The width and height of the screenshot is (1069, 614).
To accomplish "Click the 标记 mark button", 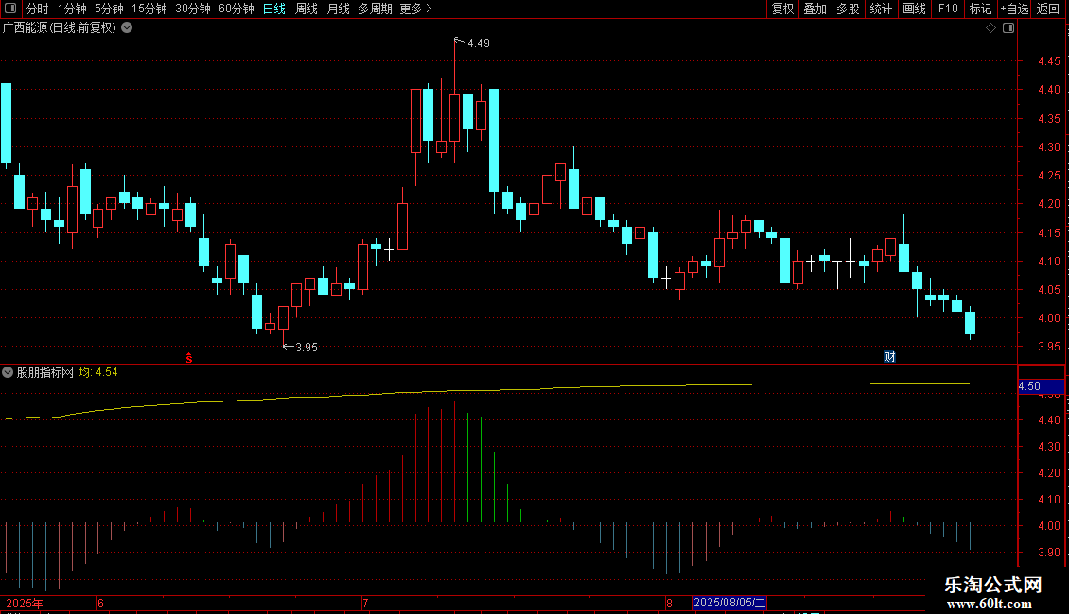I will click(980, 9).
